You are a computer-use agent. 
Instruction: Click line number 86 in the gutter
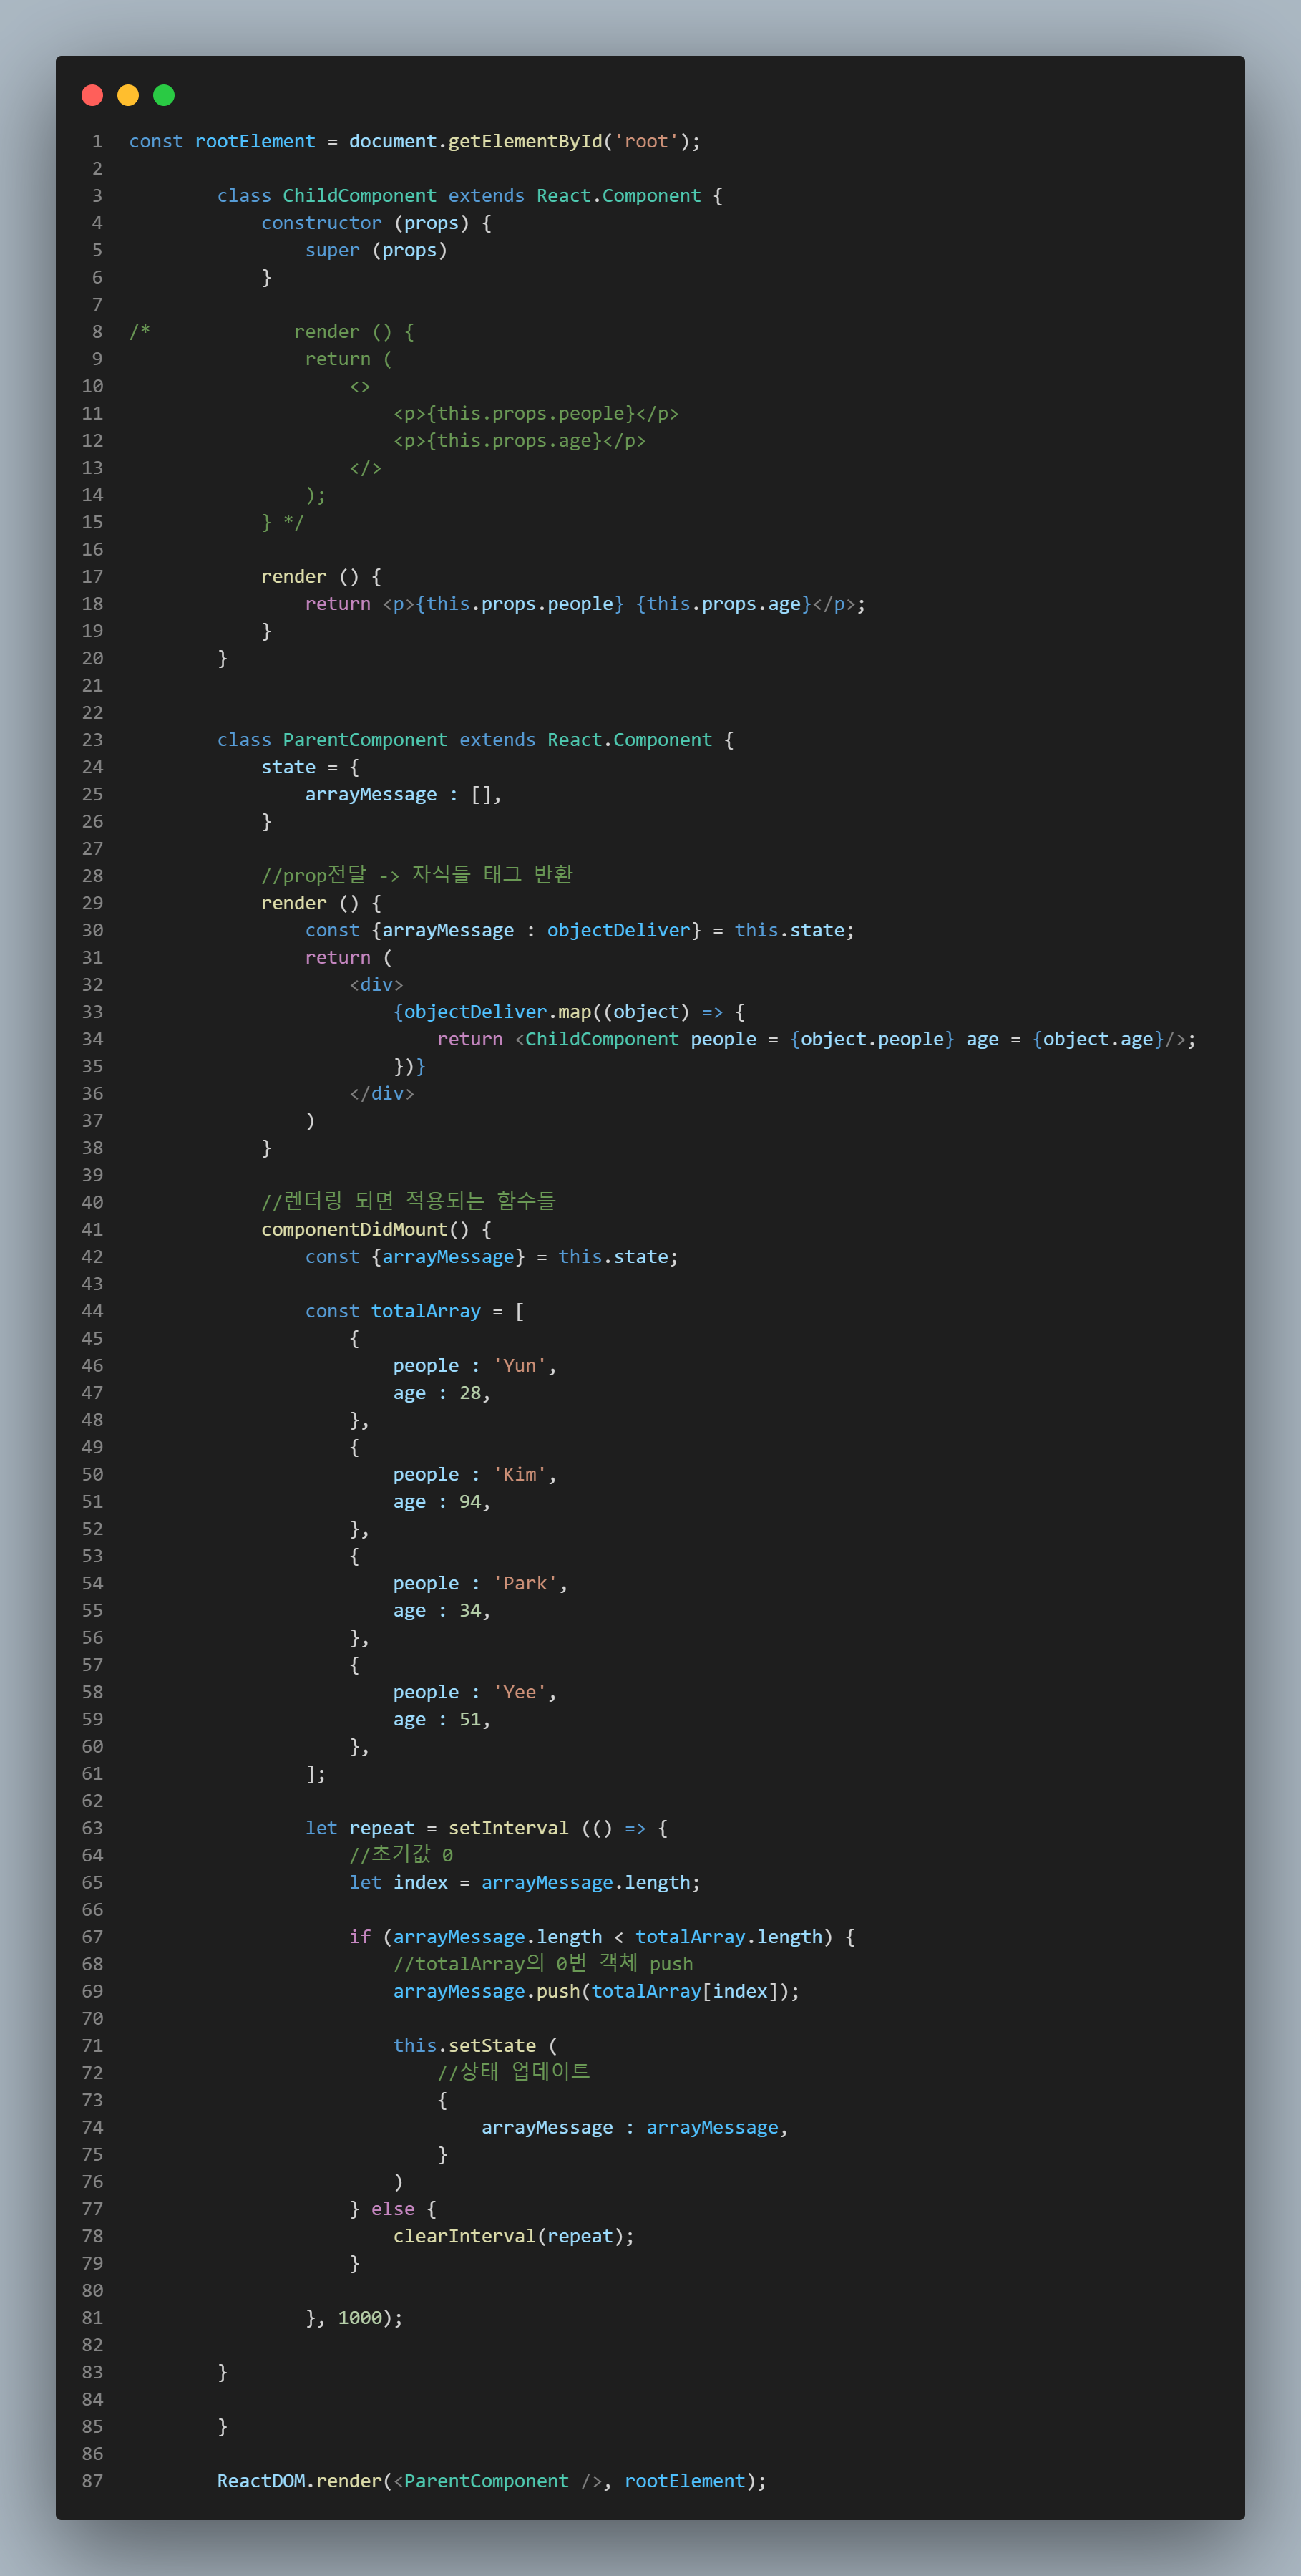click(x=93, y=2454)
